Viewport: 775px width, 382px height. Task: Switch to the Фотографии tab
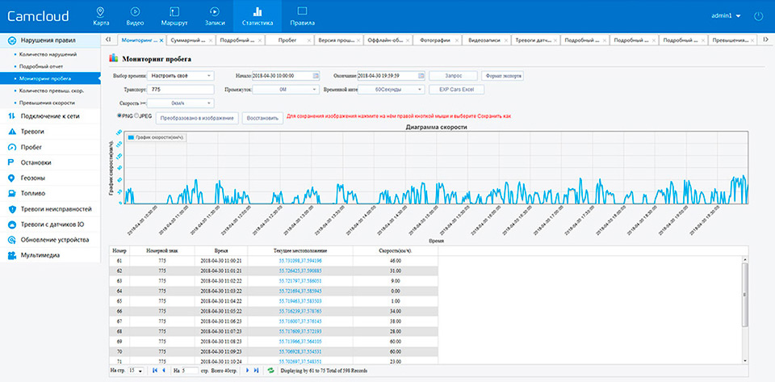(x=435, y=40)
